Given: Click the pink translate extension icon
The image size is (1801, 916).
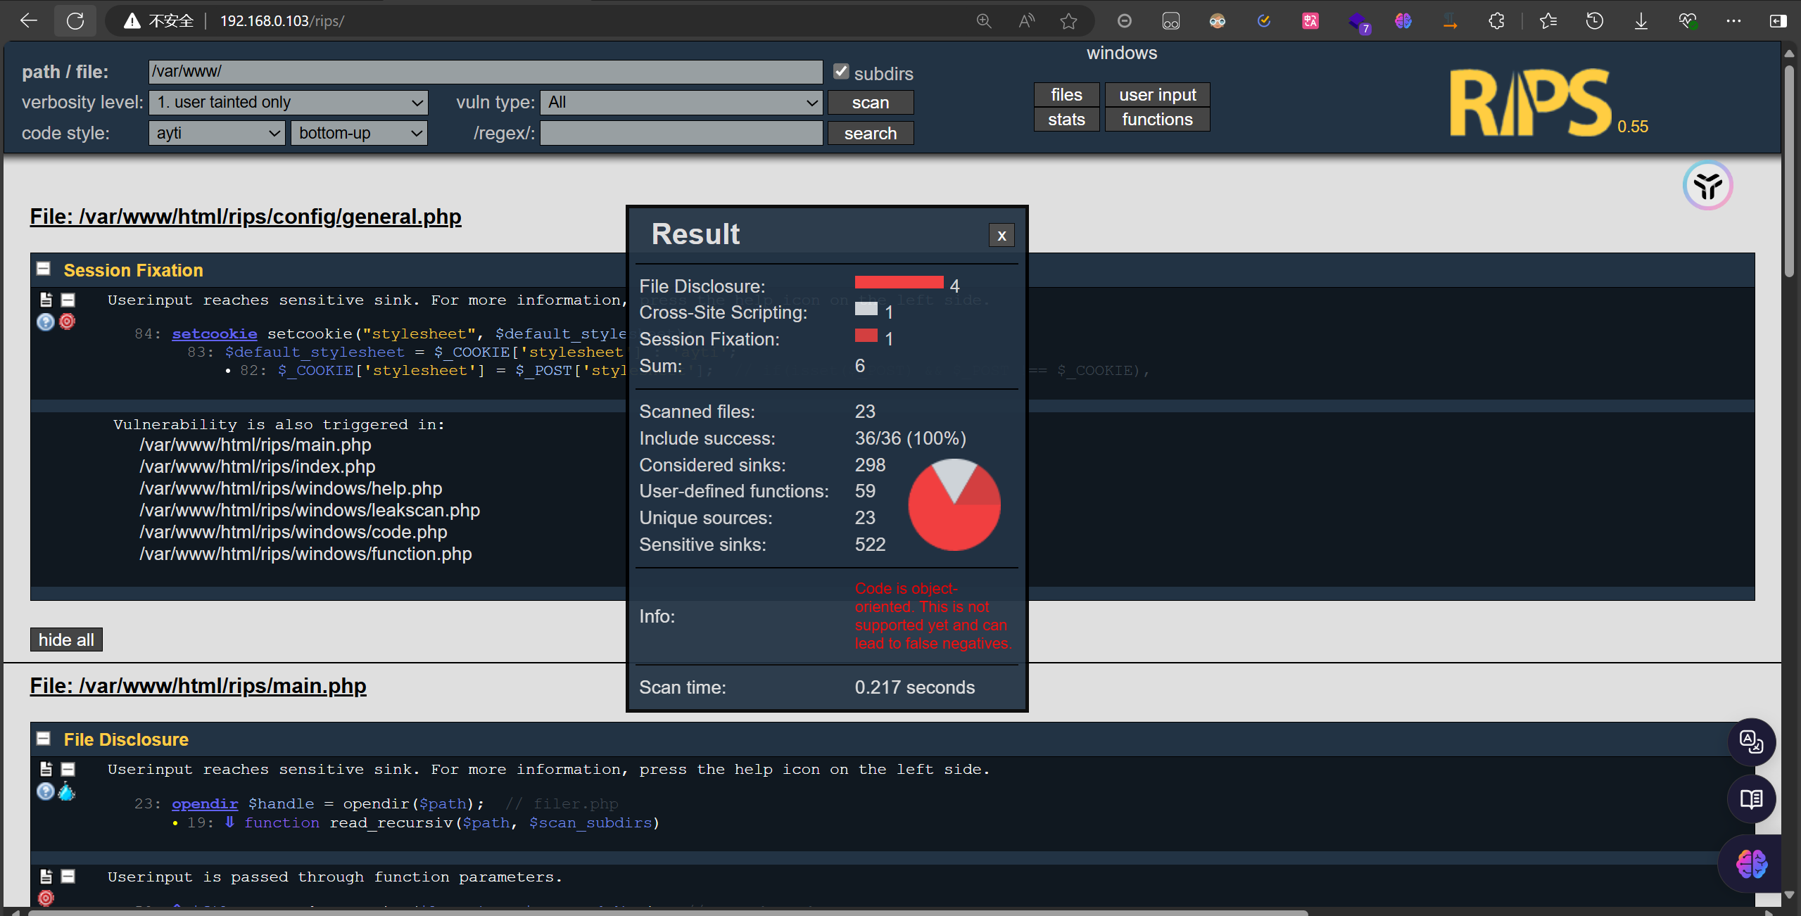Looking at the screenshot, I should (x=1310, y=21).
